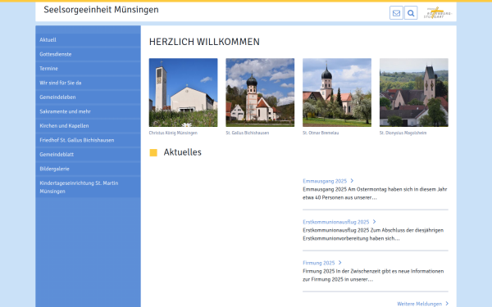Open the Aktuell menu item

click(88, 40)
